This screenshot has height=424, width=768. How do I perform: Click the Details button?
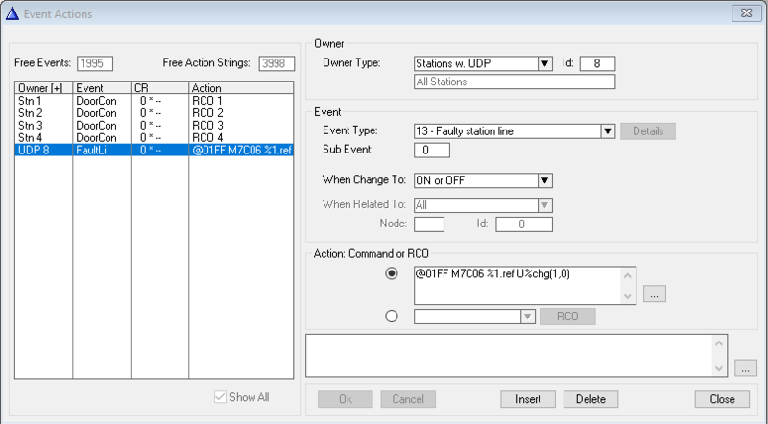click(x=648, y=131)
